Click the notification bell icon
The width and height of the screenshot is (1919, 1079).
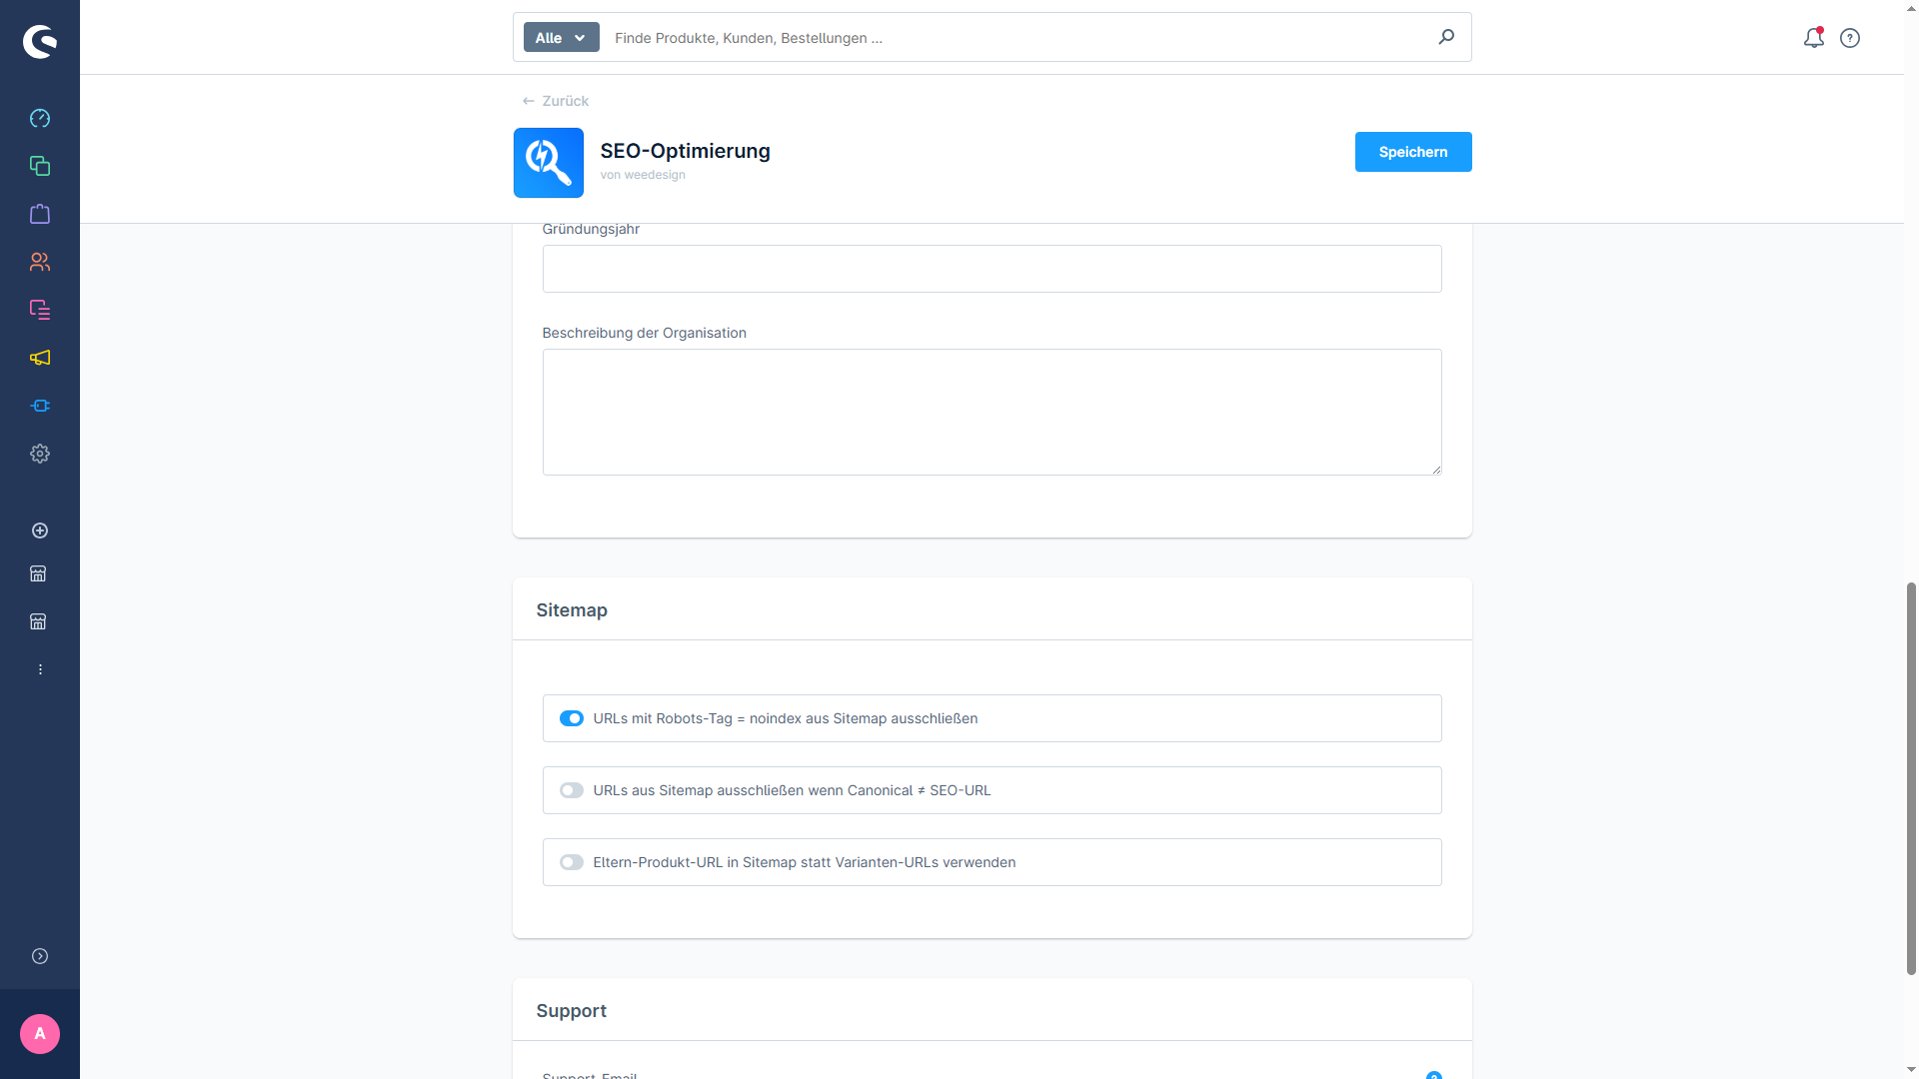tap(1814, 38)
